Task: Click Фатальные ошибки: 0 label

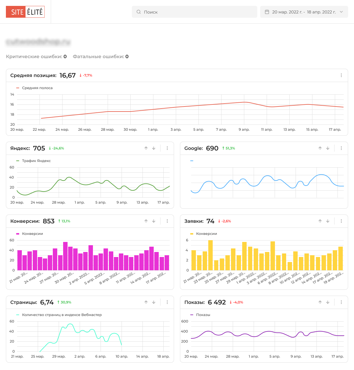Action: pyautogui.click(x=101, y=56)
